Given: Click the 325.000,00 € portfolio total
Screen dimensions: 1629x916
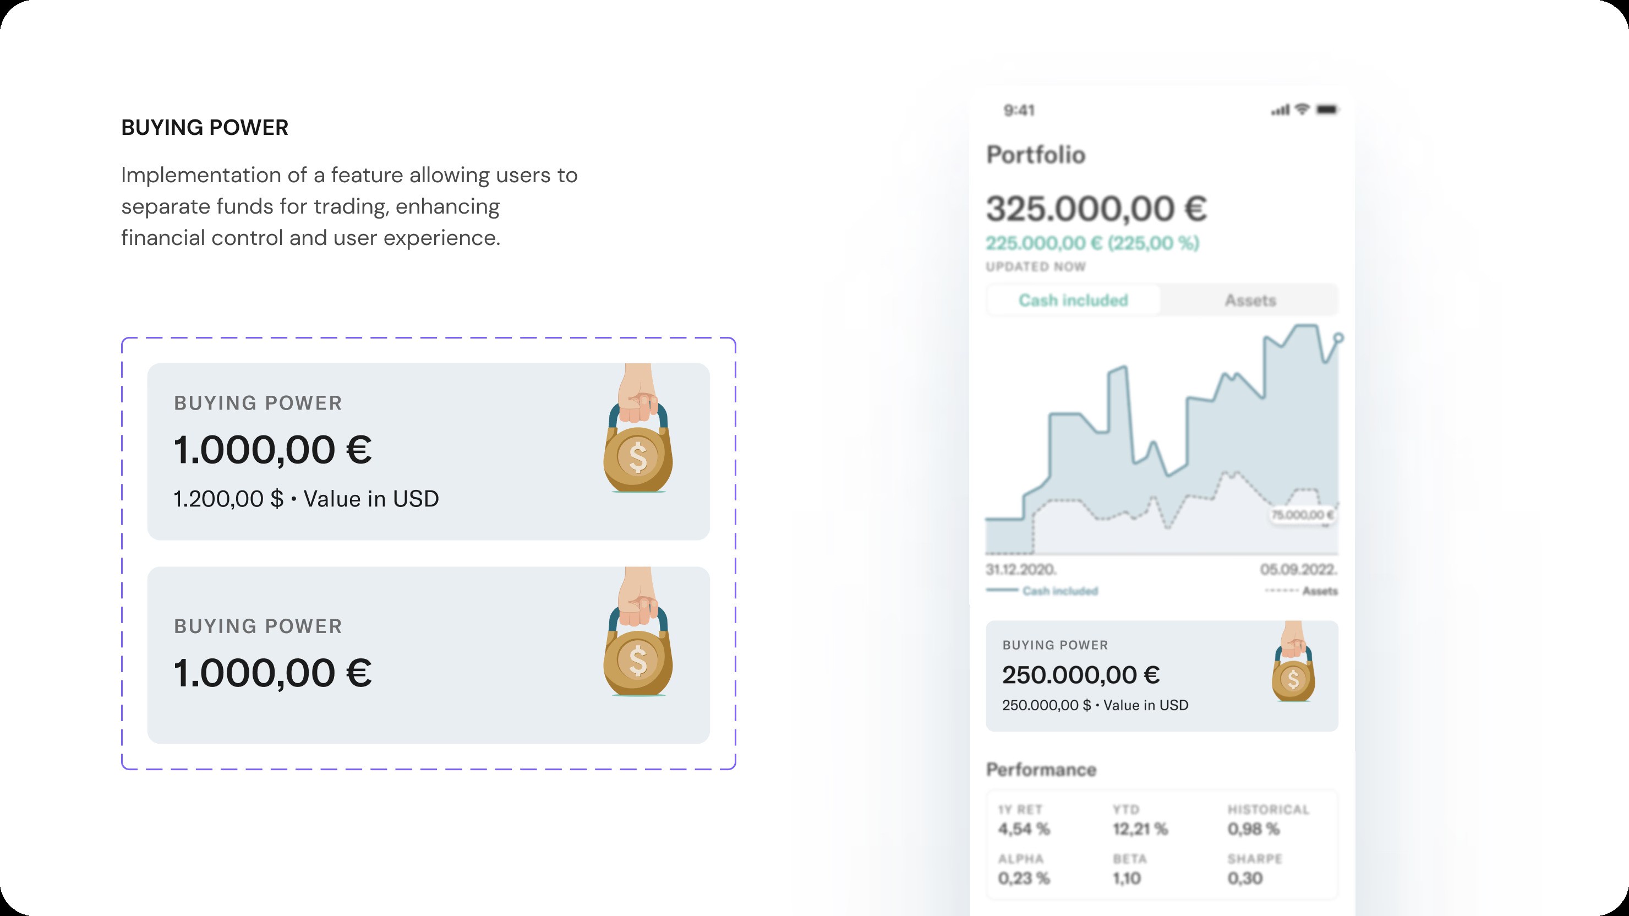Looking at the screenshot, I should (x=1096, y=209).
